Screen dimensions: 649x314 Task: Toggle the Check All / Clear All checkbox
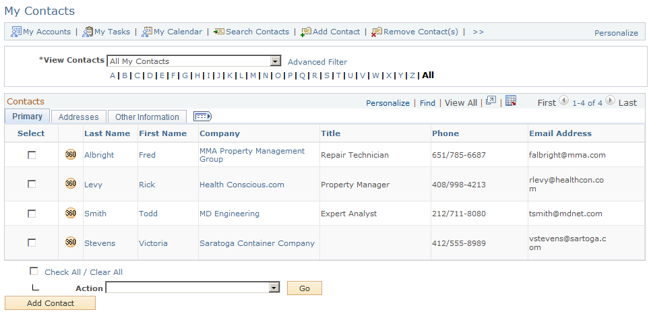point(34,272)
